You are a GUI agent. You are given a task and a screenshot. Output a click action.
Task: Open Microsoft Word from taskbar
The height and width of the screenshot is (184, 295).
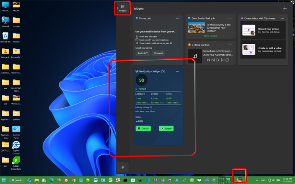[96, 180]
